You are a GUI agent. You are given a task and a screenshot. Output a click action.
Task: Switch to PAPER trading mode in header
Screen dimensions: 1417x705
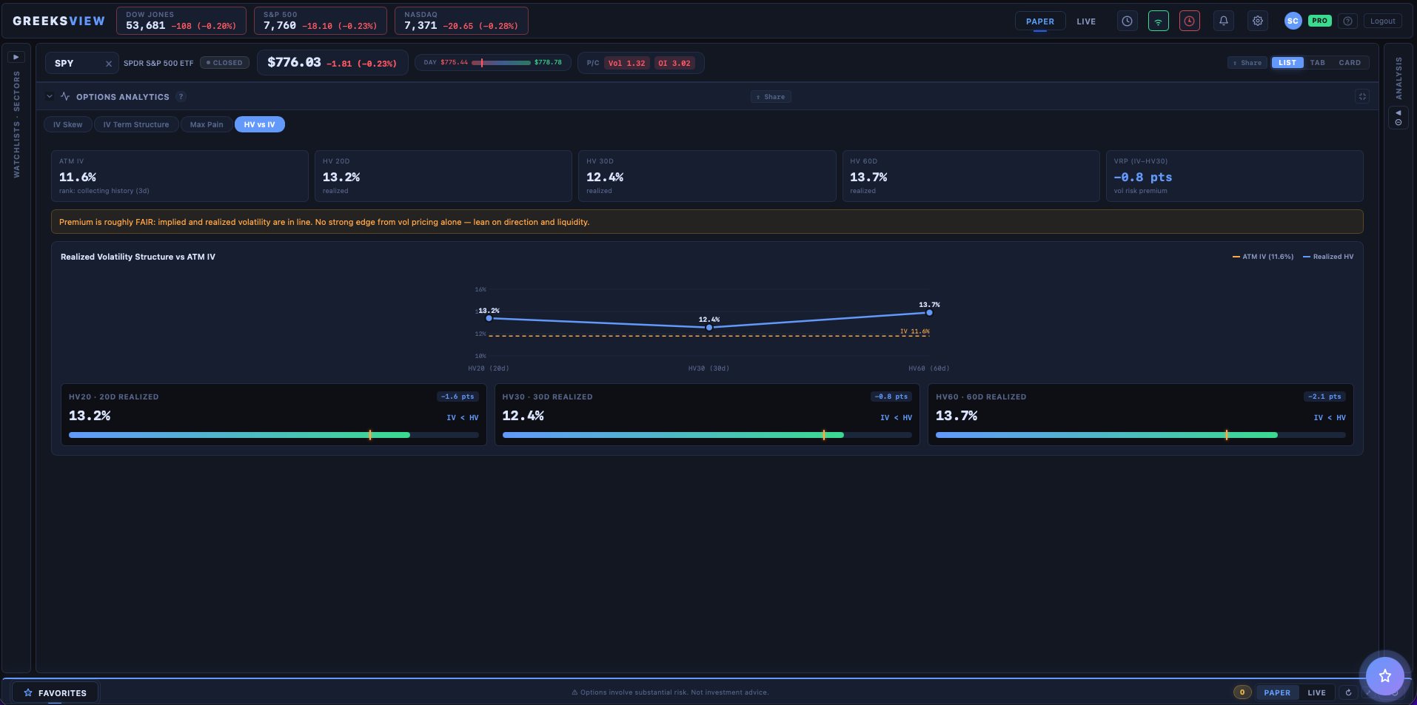pos(1040,21)
